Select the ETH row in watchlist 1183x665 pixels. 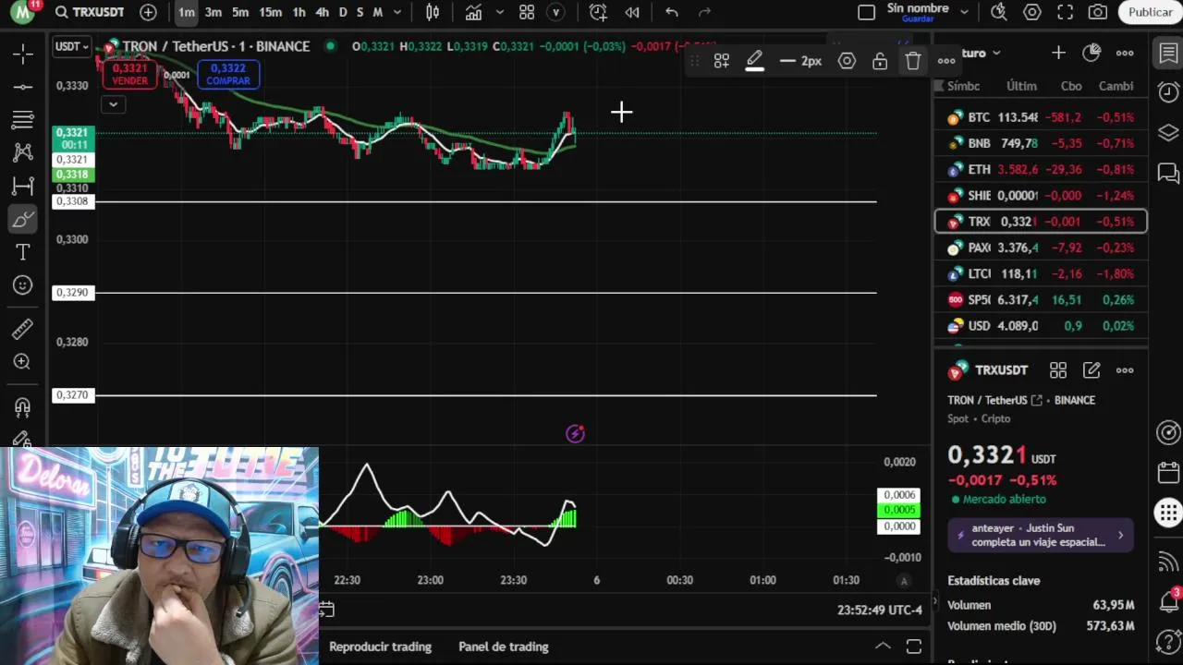tap(1041, 170)
